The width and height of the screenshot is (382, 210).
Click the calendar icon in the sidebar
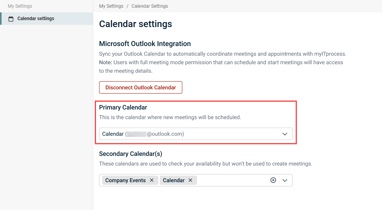11,19
